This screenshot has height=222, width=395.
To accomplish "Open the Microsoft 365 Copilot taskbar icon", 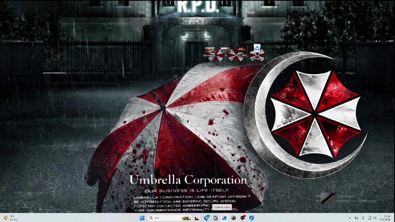I will click(x=215, y=218).
